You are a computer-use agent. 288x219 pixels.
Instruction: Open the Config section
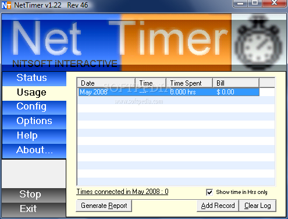[x=34, y=108]
